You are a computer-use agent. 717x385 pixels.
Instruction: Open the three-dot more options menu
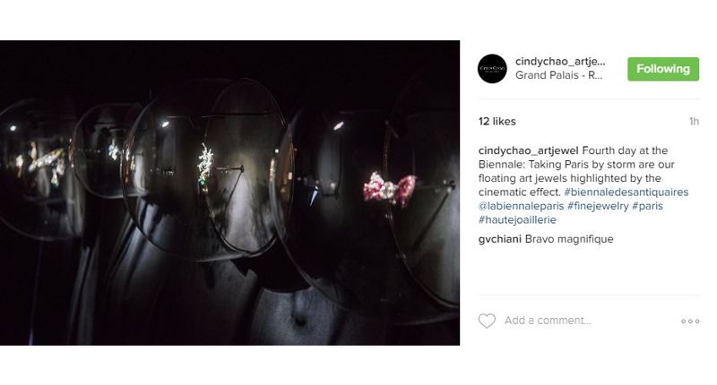(x=690, y=321)
